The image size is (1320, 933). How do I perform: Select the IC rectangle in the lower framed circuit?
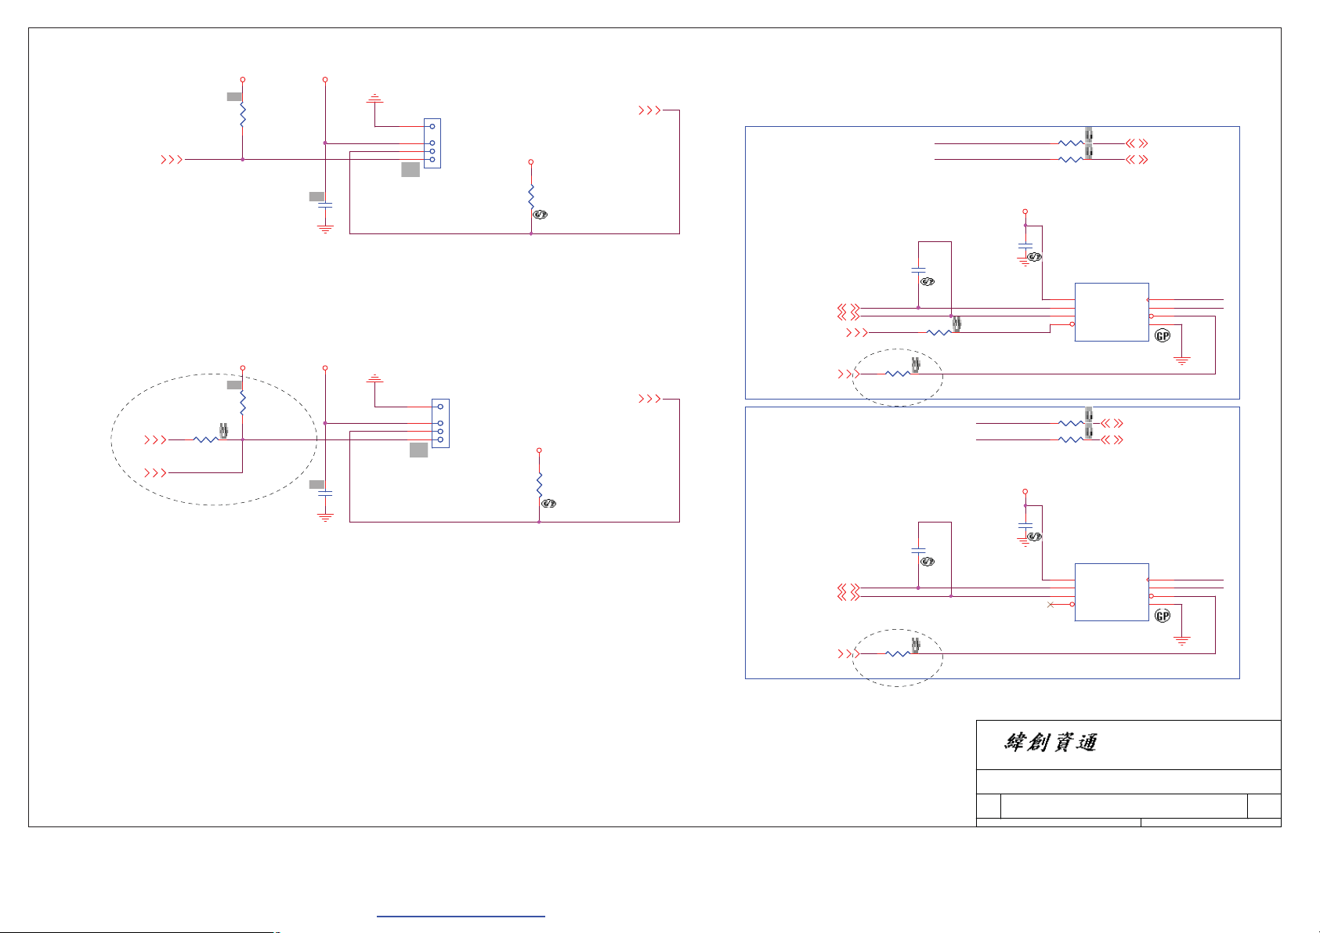point(1112,592)
